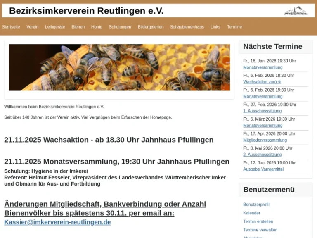This screenshot has width=317, height=238.
Task: Click the date 'Fr., 6. Feb. 2026 18:30 Uhr'
Action: pyautogui.click(x=268, y=75)
